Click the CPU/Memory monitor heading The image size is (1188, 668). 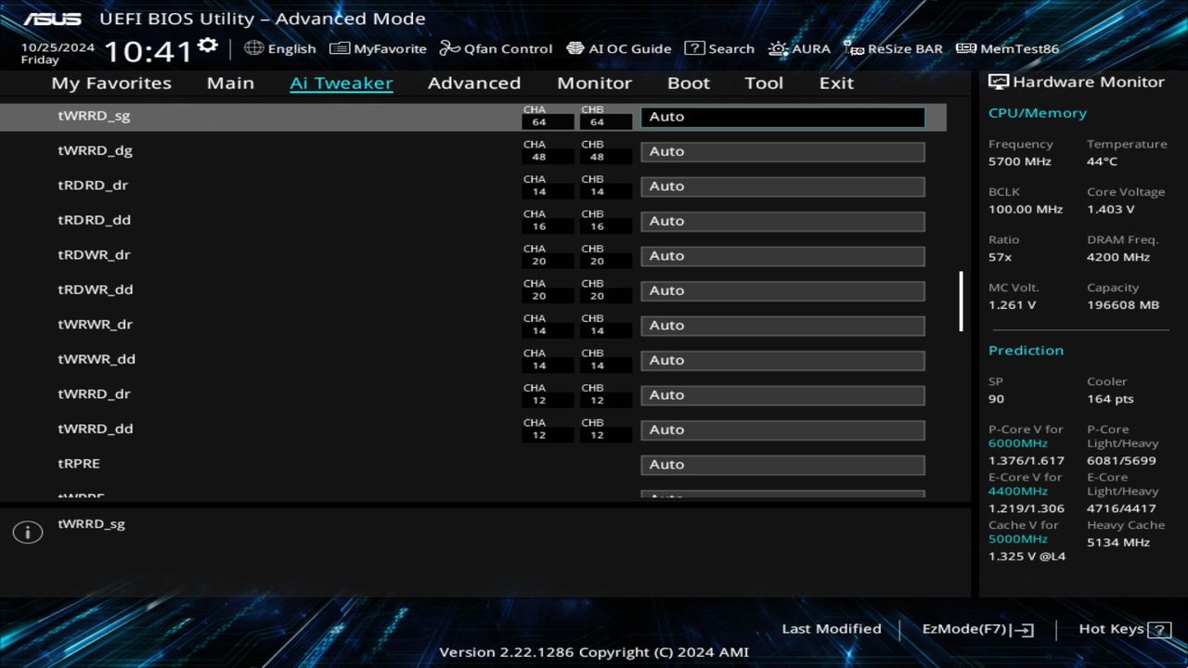tap(1038, 112)
